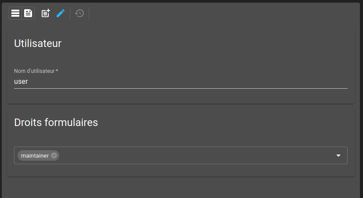This screenshot has height=198, width=363.
Task: Click the Droits formulaires section heading
Action: click(56, 122)
